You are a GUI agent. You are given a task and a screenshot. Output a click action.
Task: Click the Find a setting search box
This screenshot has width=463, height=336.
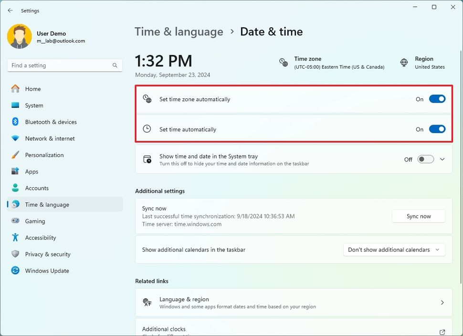64,65
